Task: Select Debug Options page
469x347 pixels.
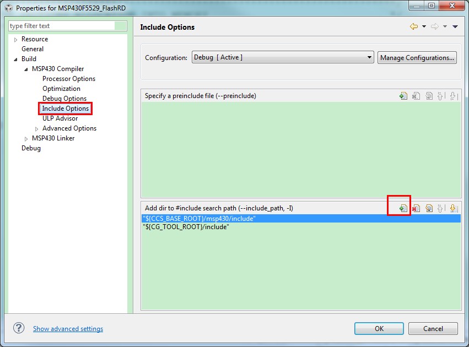Action: tap(64, 99)
